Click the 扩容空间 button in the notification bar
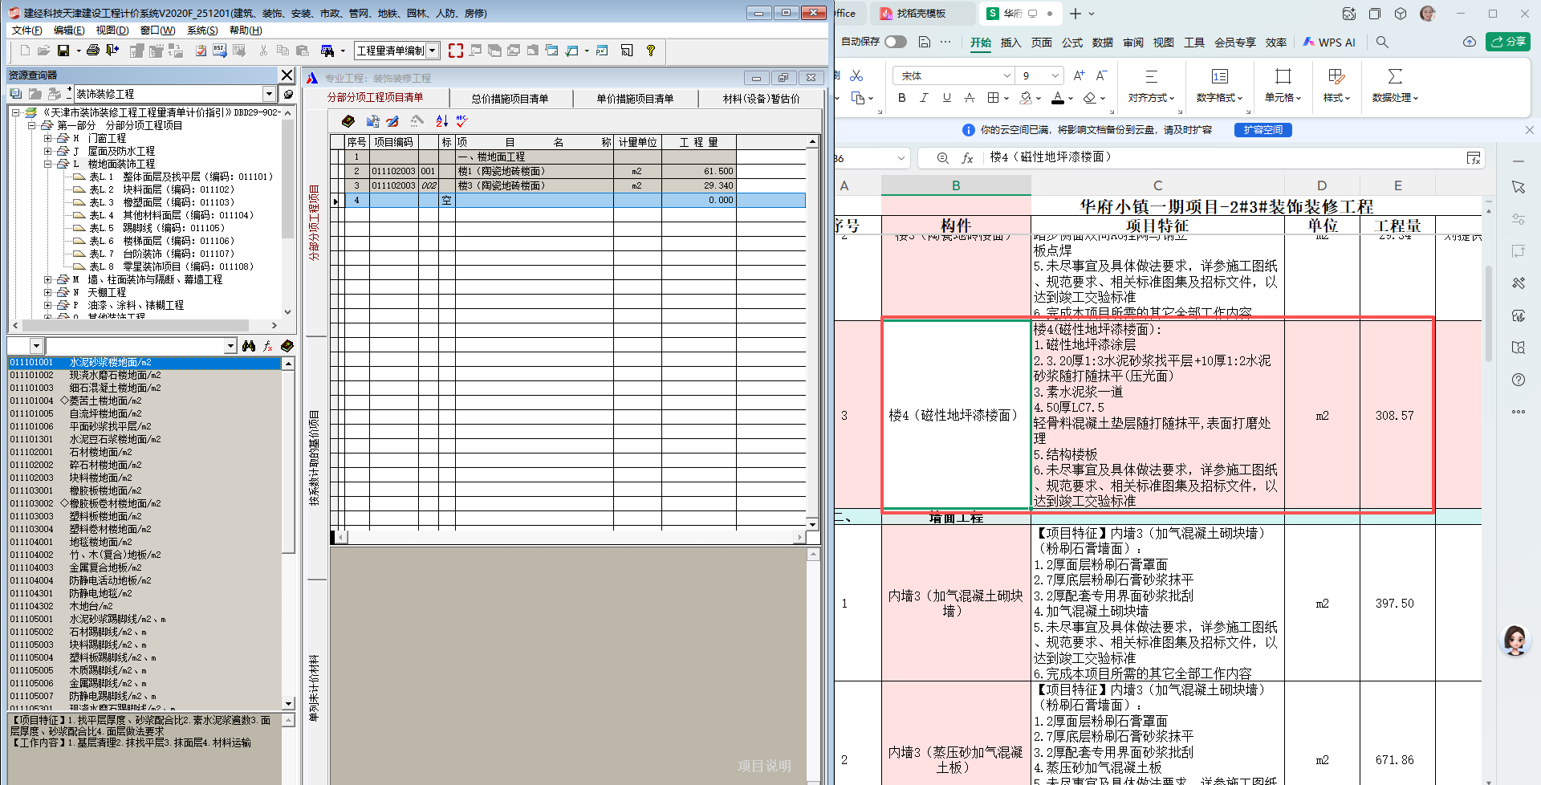This screenshot has width=1541, height=785. 1262,129
